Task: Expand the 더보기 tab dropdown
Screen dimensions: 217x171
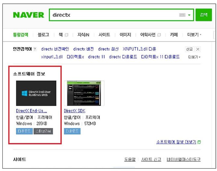Action: coord(194,35)
